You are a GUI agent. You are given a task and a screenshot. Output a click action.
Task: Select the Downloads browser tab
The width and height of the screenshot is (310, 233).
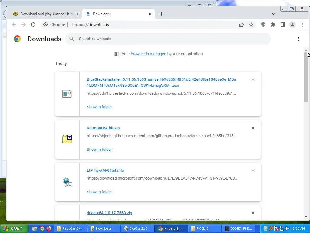click(x=118, y=14)
